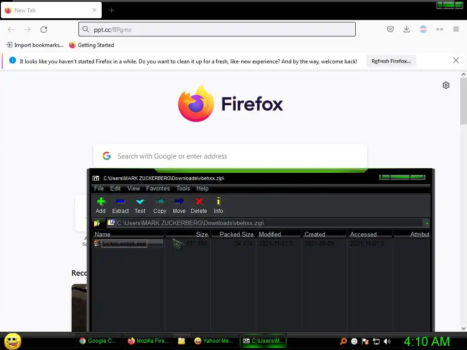Reload the Firefox page
This screenshot has width=467, height=350.
pos(44,30)
